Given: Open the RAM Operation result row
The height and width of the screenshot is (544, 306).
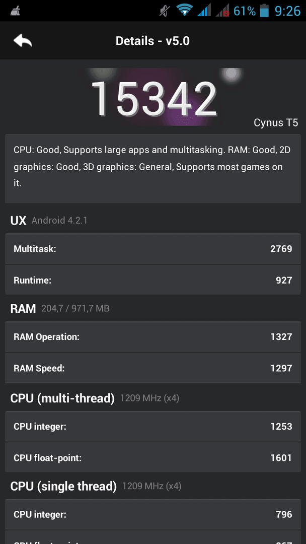Looking at the screenshot, I should click(153, 336).
